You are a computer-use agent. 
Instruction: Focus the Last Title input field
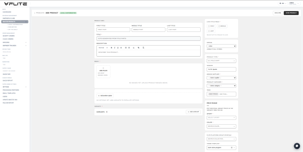pyautogui.click(x=184, y=30)
